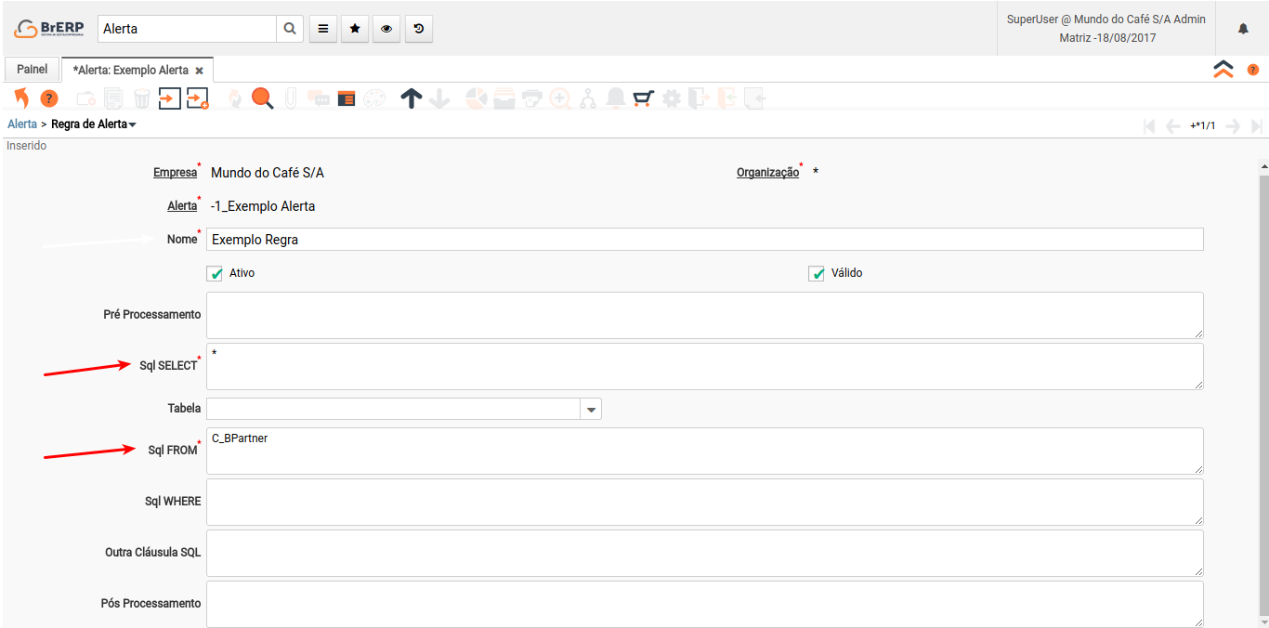The width and height of the screenshot is (1269, 628).
Task: Click the Pré Processamento text area
Action: [x=705, y=315]
